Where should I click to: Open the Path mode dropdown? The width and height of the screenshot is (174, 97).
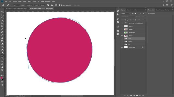point(16,5)
